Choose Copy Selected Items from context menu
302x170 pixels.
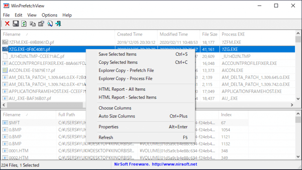click(141, 62)
